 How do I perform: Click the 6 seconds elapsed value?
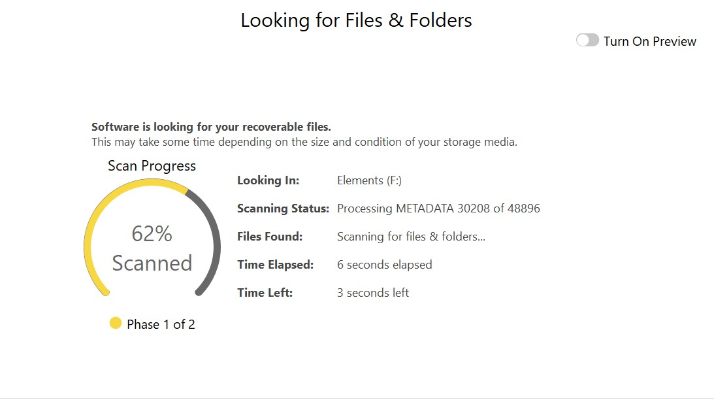point(384,265)
